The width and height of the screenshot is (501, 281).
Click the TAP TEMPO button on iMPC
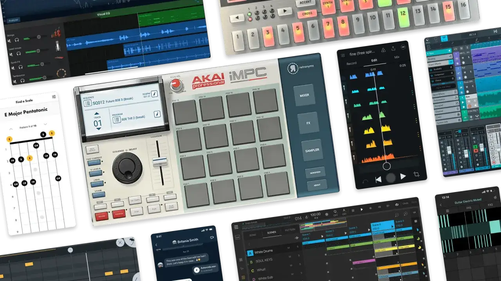coord(135,200)
